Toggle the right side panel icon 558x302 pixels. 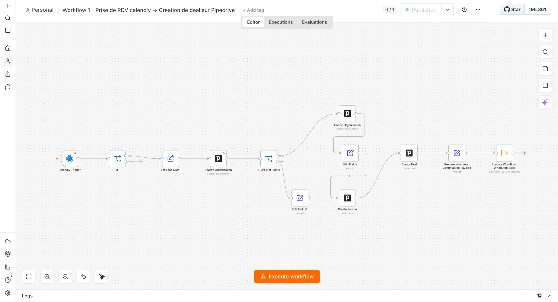coord(545,86)
